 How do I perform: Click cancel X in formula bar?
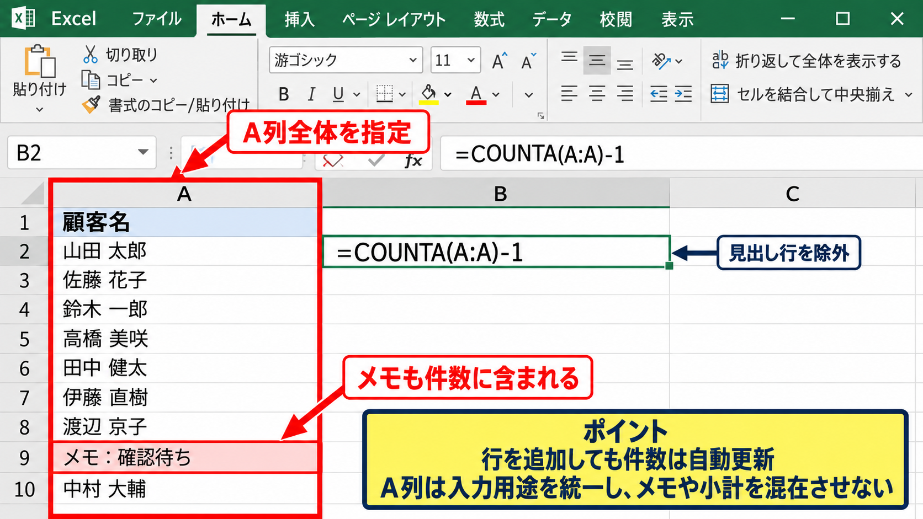[x=333, y=160]
